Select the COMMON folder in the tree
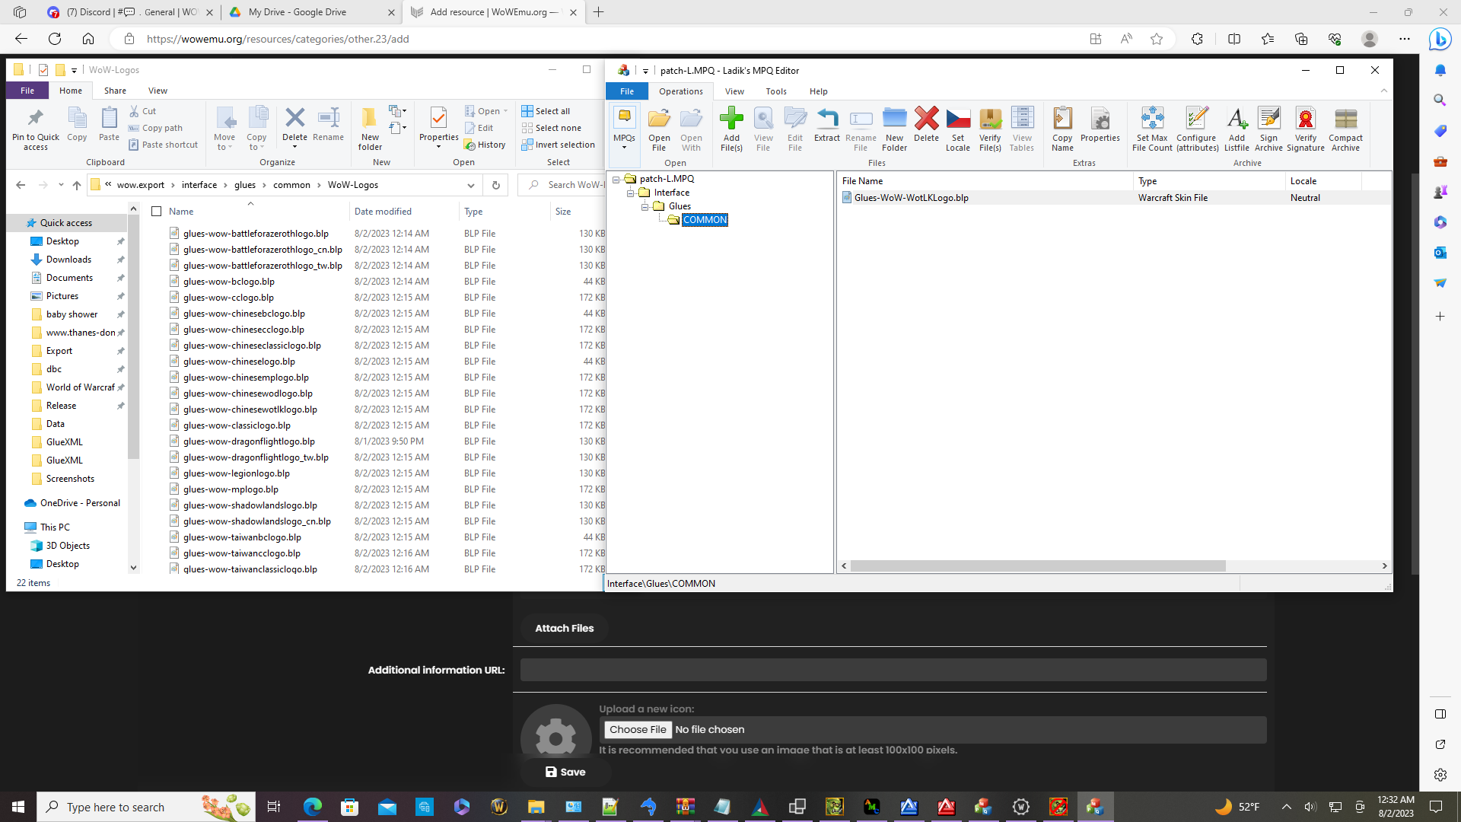The height and width of the screenshot is (822, 1461). point(705,220)
